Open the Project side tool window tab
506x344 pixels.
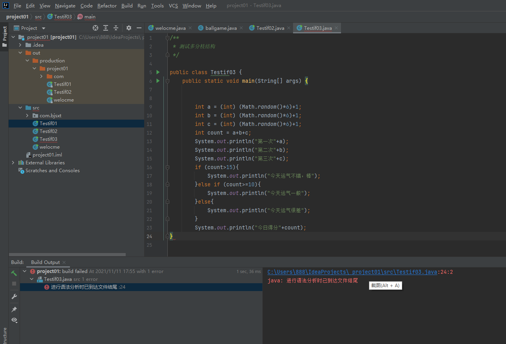4,36
